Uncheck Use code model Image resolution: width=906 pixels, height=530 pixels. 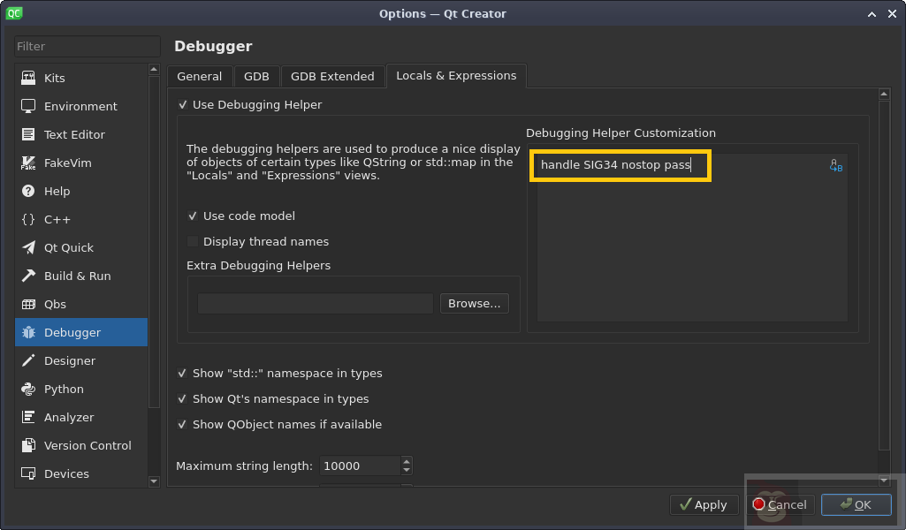click(194, 216)
